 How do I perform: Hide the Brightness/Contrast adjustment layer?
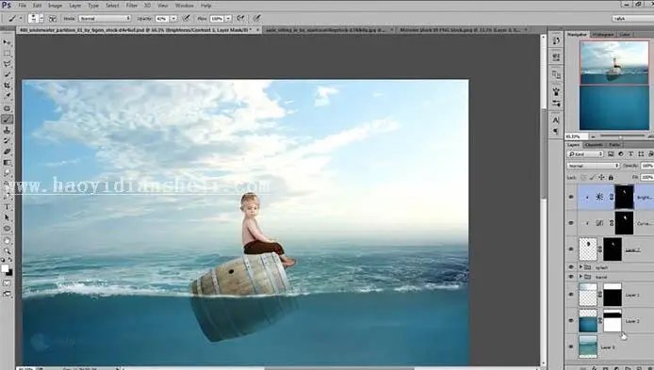571,197
